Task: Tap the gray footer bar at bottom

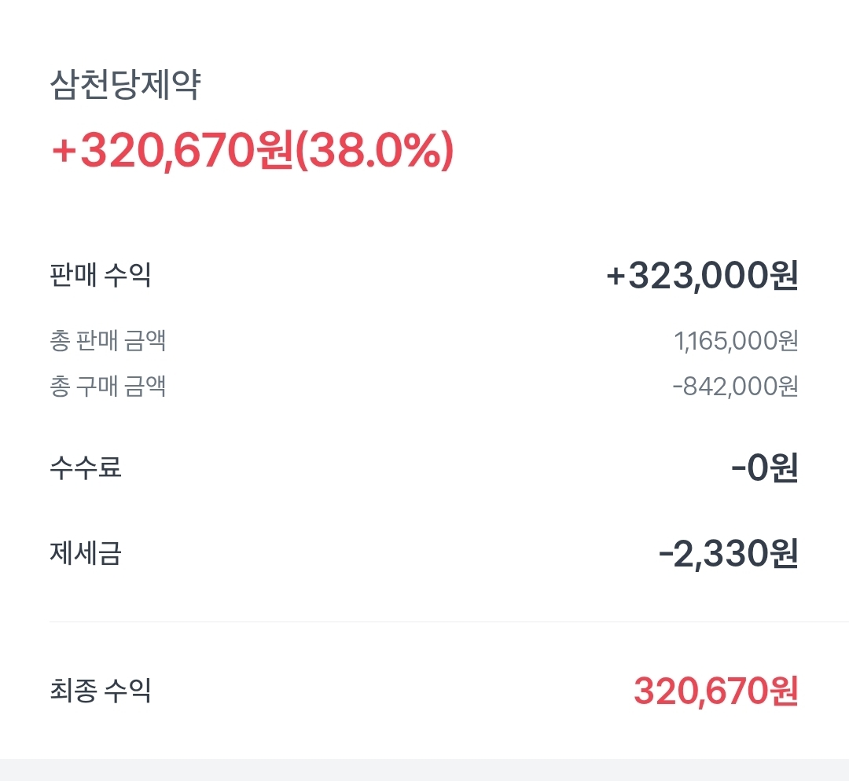Action: coord(424,770)
